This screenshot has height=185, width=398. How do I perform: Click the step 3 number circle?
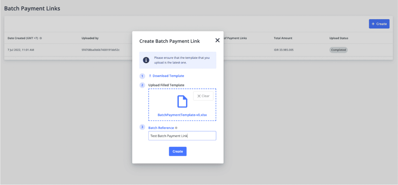point(142,127)
